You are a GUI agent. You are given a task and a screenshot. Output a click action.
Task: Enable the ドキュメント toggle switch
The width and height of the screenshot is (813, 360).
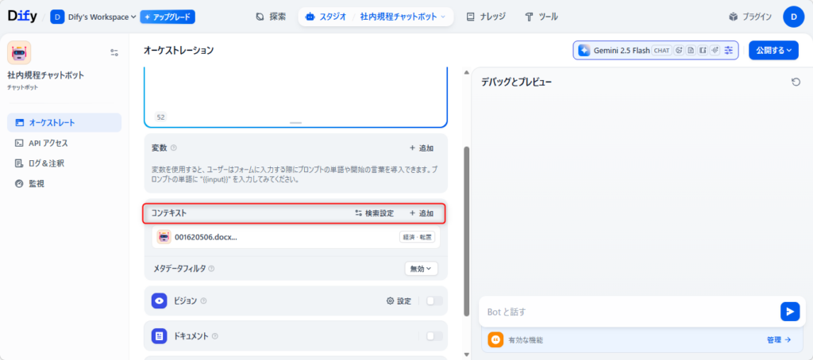click(433, 336)
